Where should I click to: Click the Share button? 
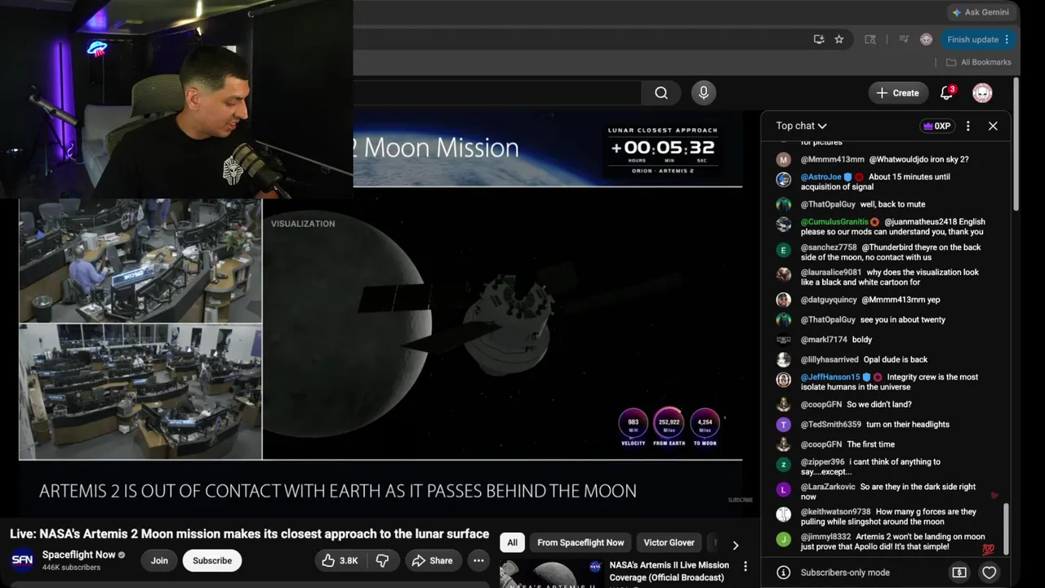click(432, 560)
